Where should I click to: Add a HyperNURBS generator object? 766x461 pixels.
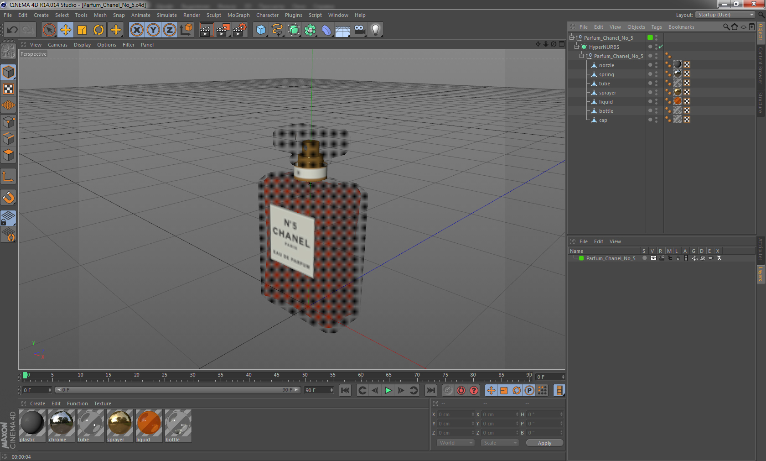(x=294, y=30)
